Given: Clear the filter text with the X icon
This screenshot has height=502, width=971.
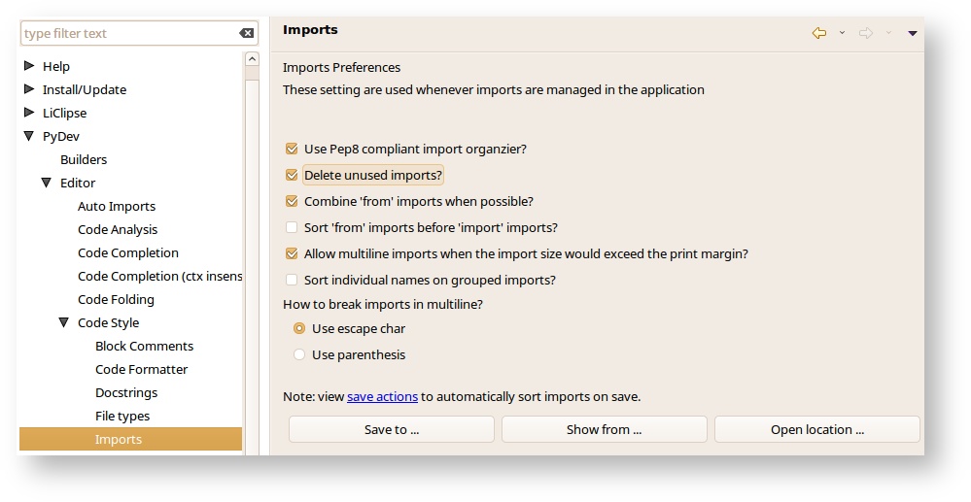Looking at the screenshot, I should click(247, 33).
